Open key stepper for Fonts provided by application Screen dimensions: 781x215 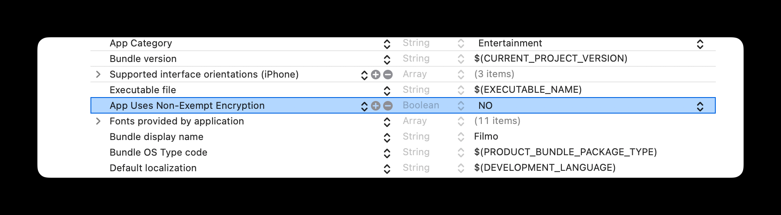[387, 122]
